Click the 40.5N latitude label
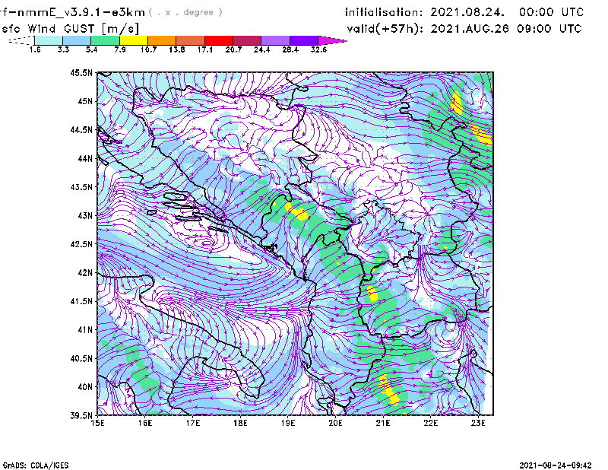This screenshot has height=470, width=608. pyautogui.click(x=81, y=358)
